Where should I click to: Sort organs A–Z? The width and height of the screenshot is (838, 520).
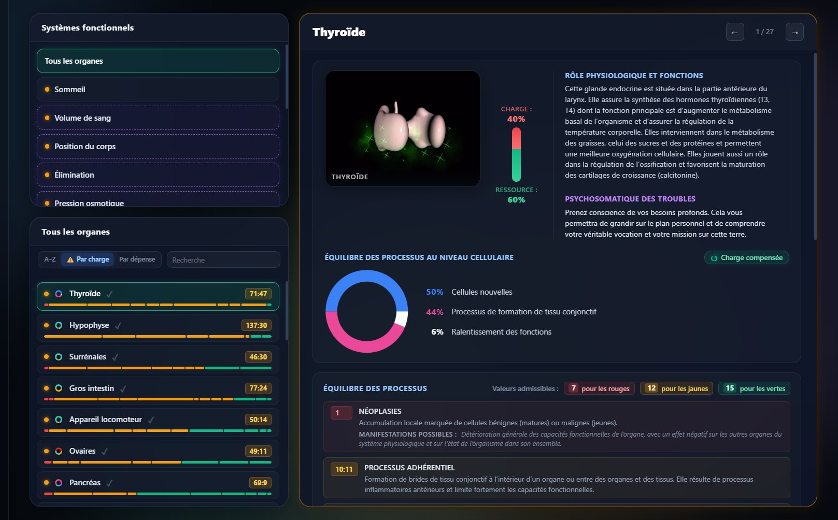(x=50, y=259)
